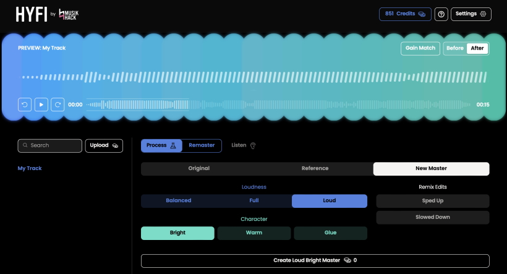Toggle Gain Match
This screenshot has width=507, height=274.
click(x=420, y=48)
